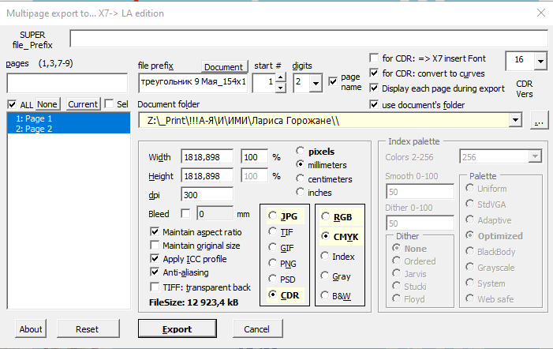This screenshot has width=553, height=349.
Task: Toggle the page name checkbox
Action: [333, 81]
